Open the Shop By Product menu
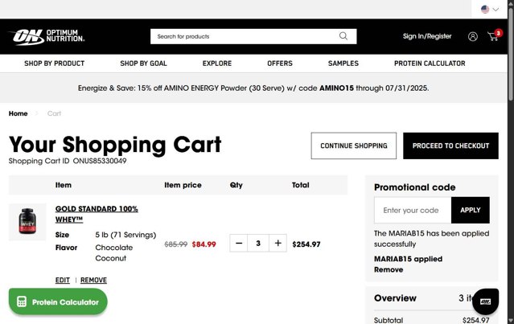The width and height of the screenshot is (514, 324). (x=54, y=64)
